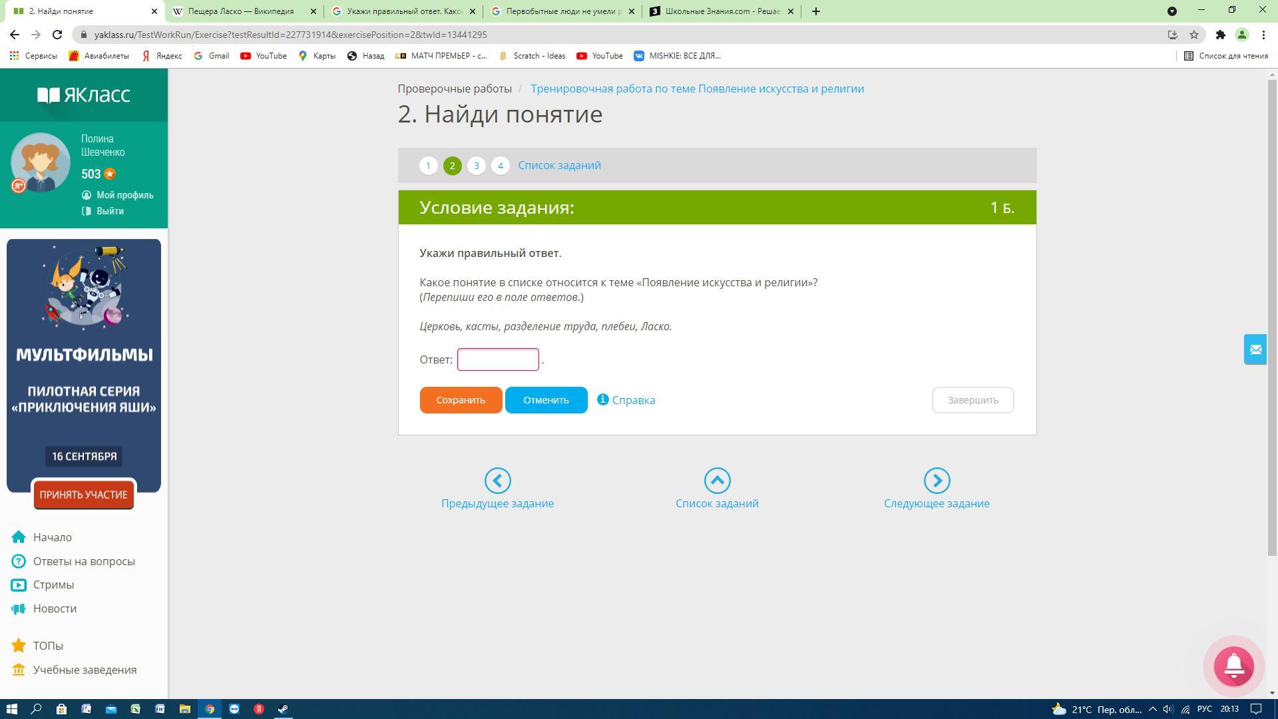Bookmark page with the star icon
This screenshot has width=1278, height=719.
(1194, 35)
